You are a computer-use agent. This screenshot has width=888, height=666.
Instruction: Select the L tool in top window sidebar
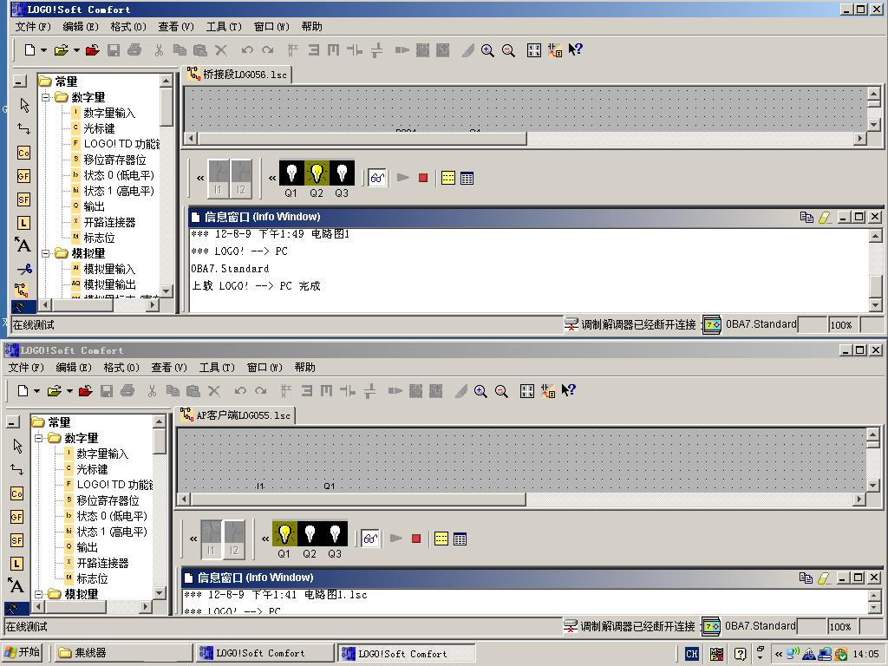pos(23,223)
